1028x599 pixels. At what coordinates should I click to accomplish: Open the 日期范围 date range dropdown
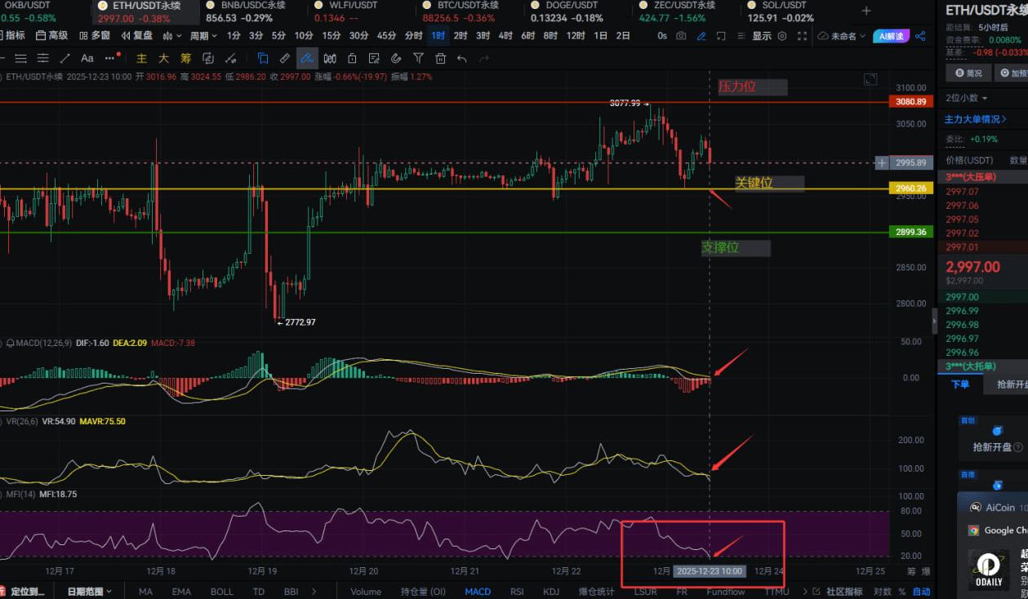[x=90, y=592]
